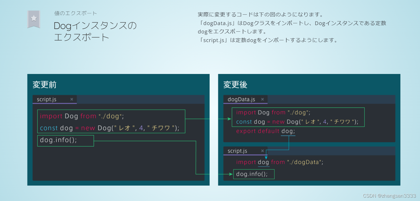This screenshot has width=420, height=201.
Task: Click the sentence starting 実際に変更するコード
Action: 261,14
